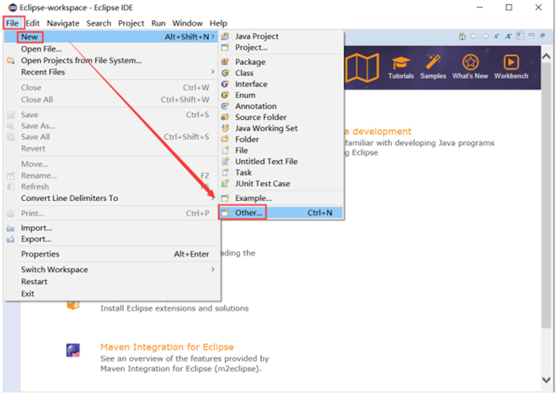
Task: Click the vertical scrollbar thumb
Action: tap(546, 195)
